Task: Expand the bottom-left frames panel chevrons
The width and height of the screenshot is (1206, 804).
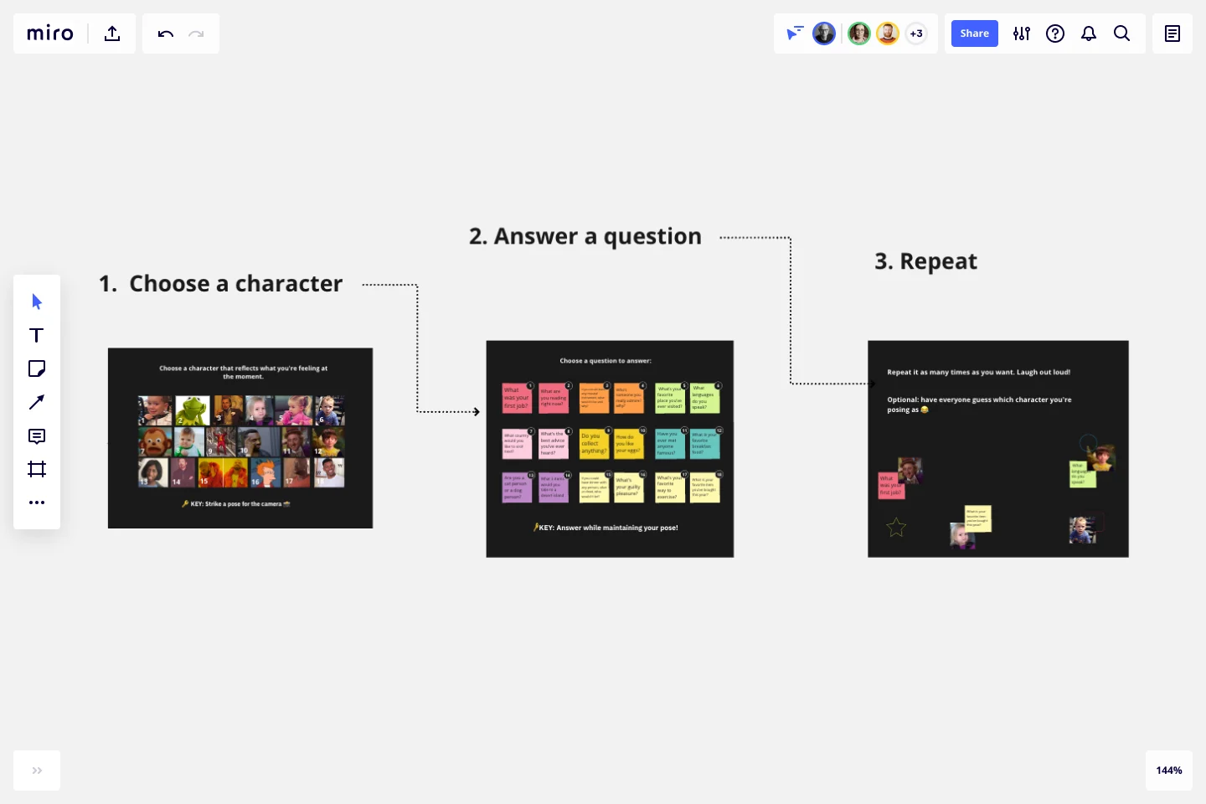Action: [x=37, y=770]
